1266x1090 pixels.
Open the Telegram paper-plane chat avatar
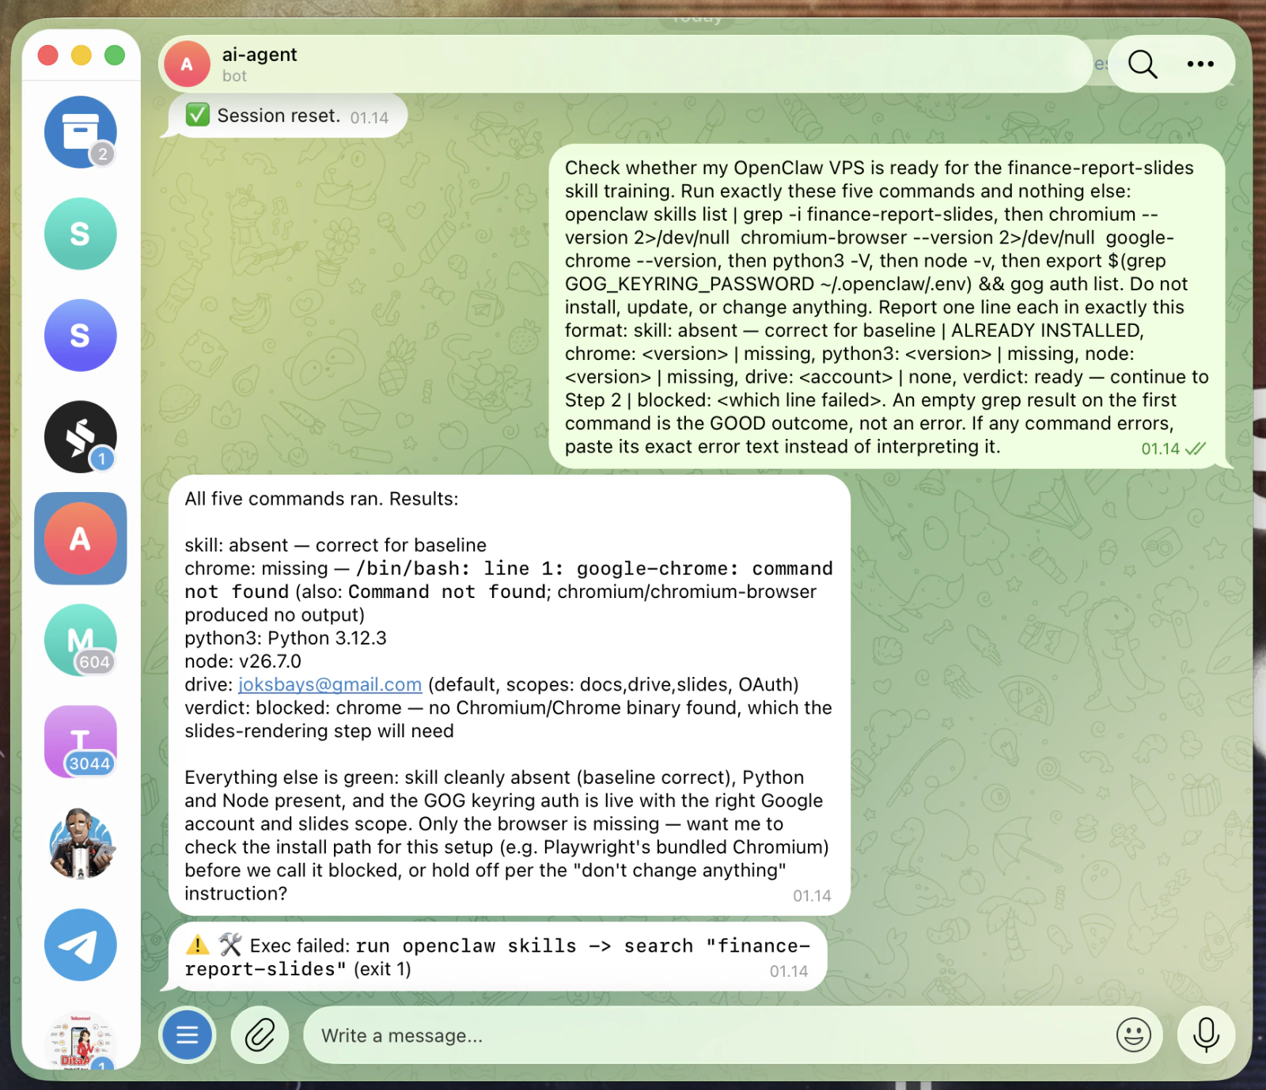(80, 945)
